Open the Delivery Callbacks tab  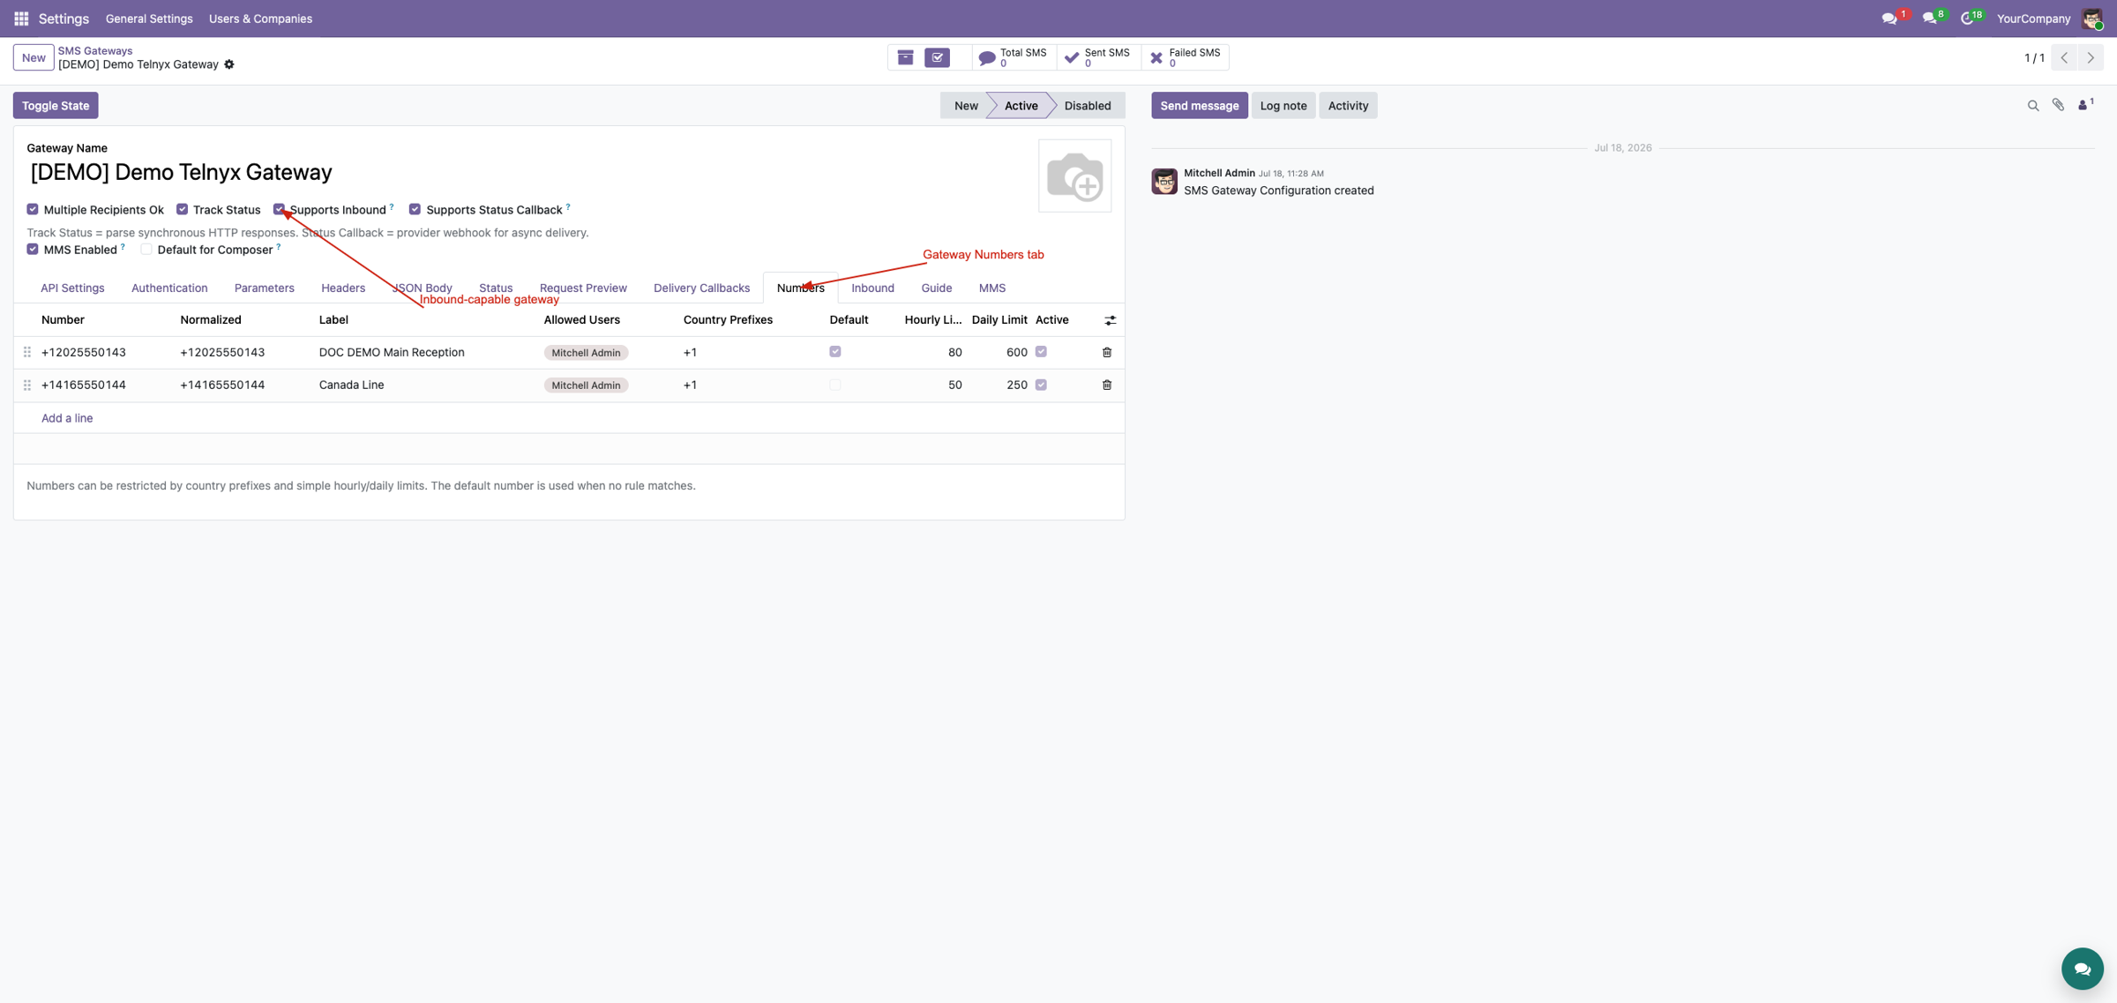tap(701, 288)
